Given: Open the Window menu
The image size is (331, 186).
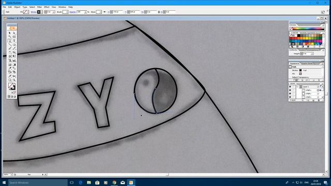Looking at the screenshot, I should pos(62,7).
